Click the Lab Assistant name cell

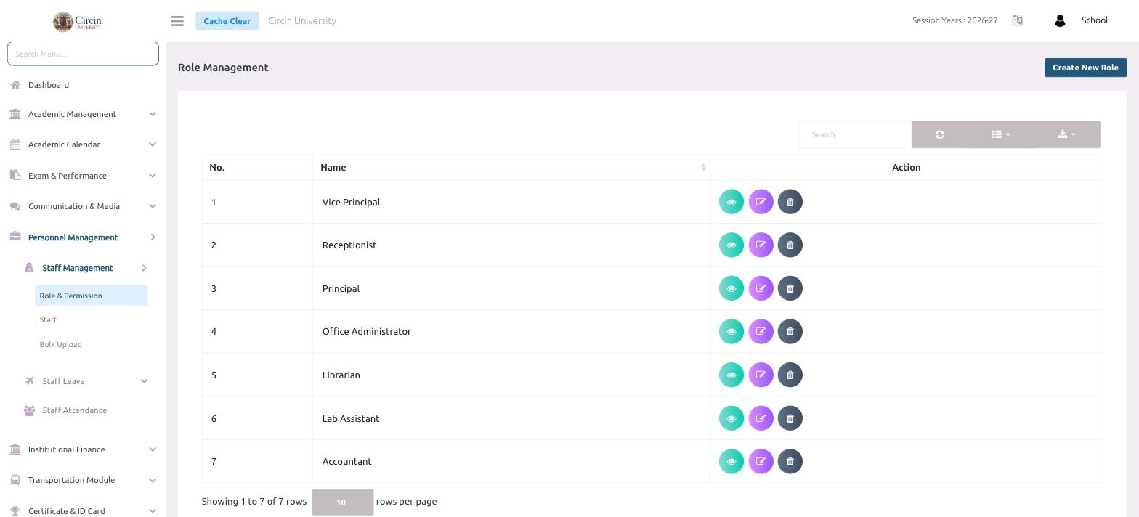[x=511, y=418]
